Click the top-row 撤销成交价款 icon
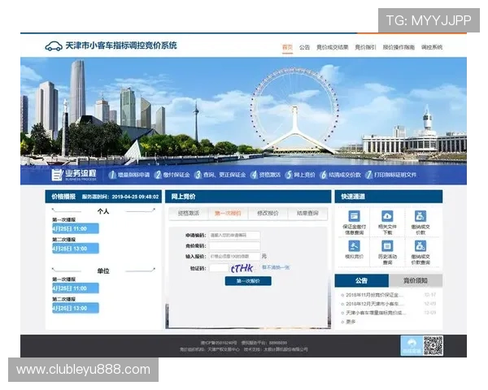The width and height of the screenshot is (488, 390). pos(420,216)
